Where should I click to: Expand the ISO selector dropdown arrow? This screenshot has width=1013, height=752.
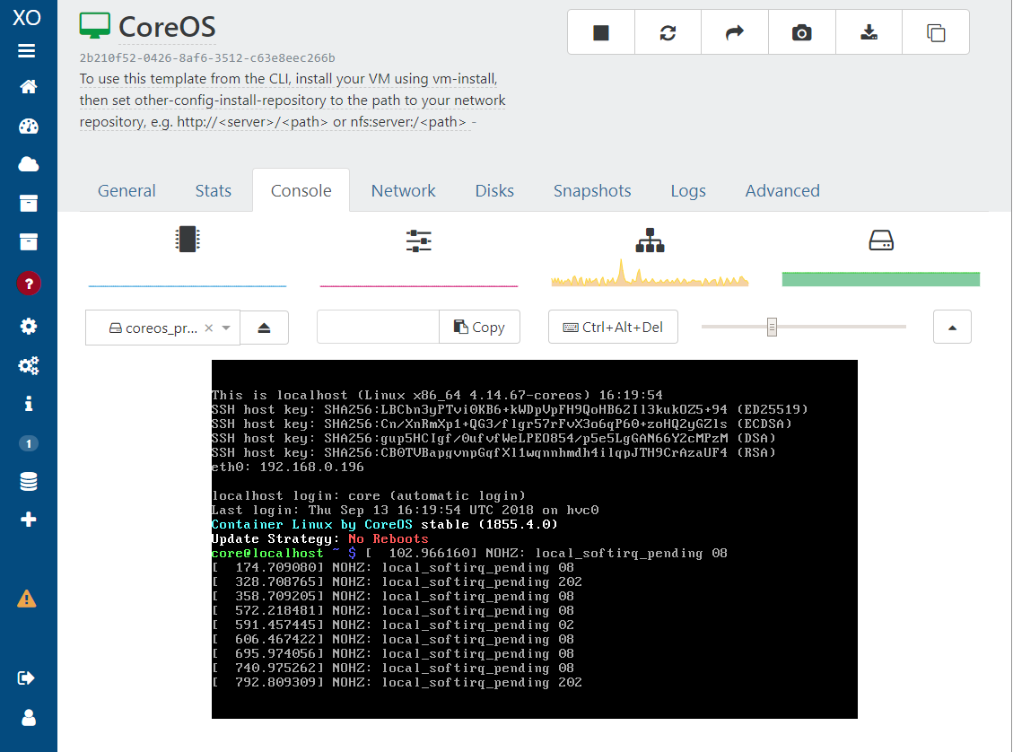tap(226, 328)
